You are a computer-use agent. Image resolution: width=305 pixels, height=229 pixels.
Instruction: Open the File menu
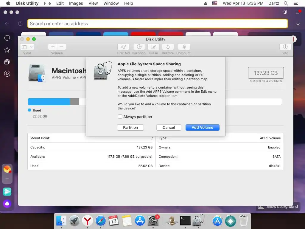(x=47, y=3)
